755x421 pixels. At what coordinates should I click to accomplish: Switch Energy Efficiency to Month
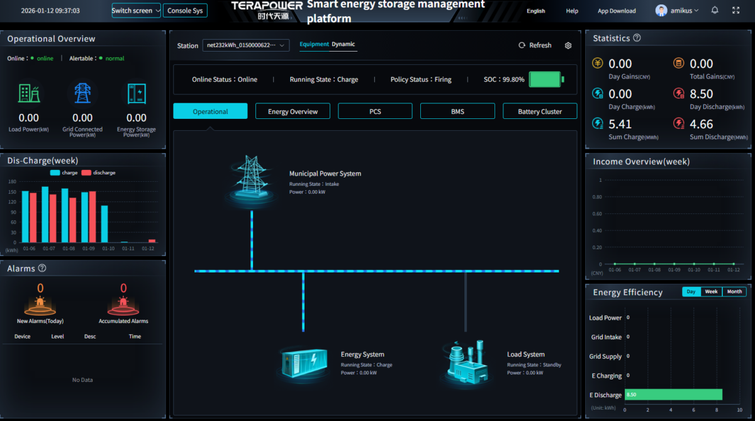click(x=734, y=292)
